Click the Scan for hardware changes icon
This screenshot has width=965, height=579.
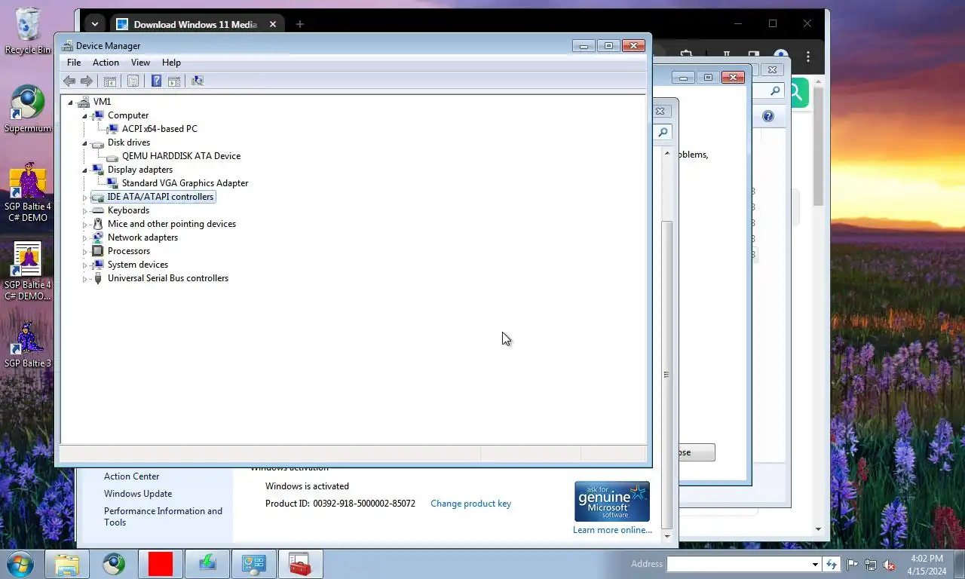198,81
